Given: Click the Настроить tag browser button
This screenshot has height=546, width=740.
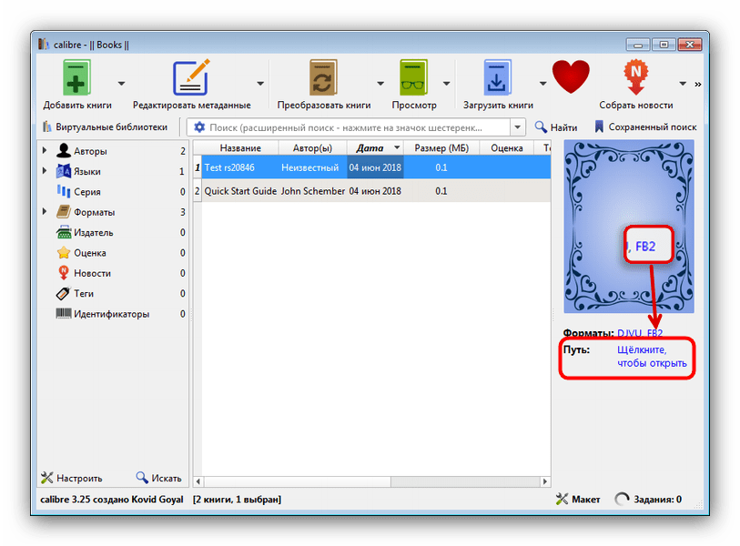Looking at the screenshot, I should (71, 478).
